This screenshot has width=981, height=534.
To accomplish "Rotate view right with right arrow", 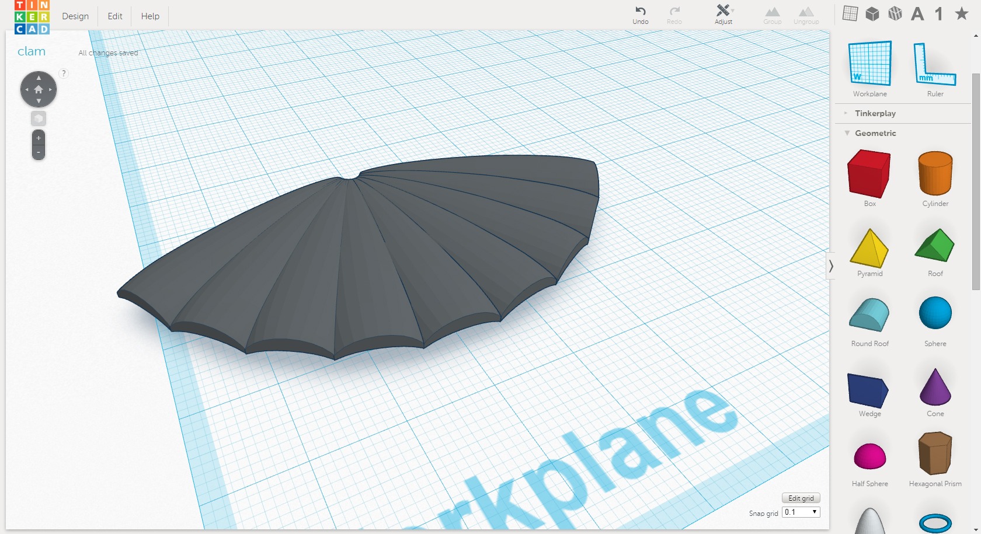I will [51, 89].
